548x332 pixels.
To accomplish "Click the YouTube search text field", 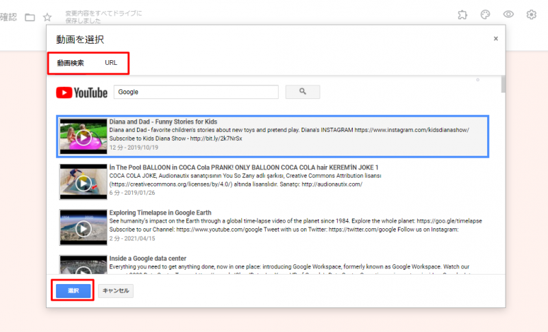I will [x=195, y=92].
